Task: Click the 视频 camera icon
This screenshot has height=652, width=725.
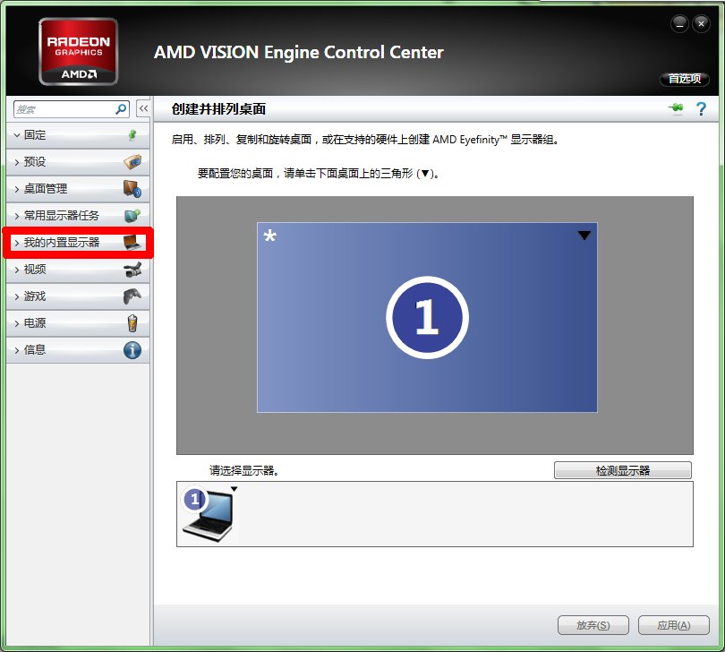Action: (132, 270)
